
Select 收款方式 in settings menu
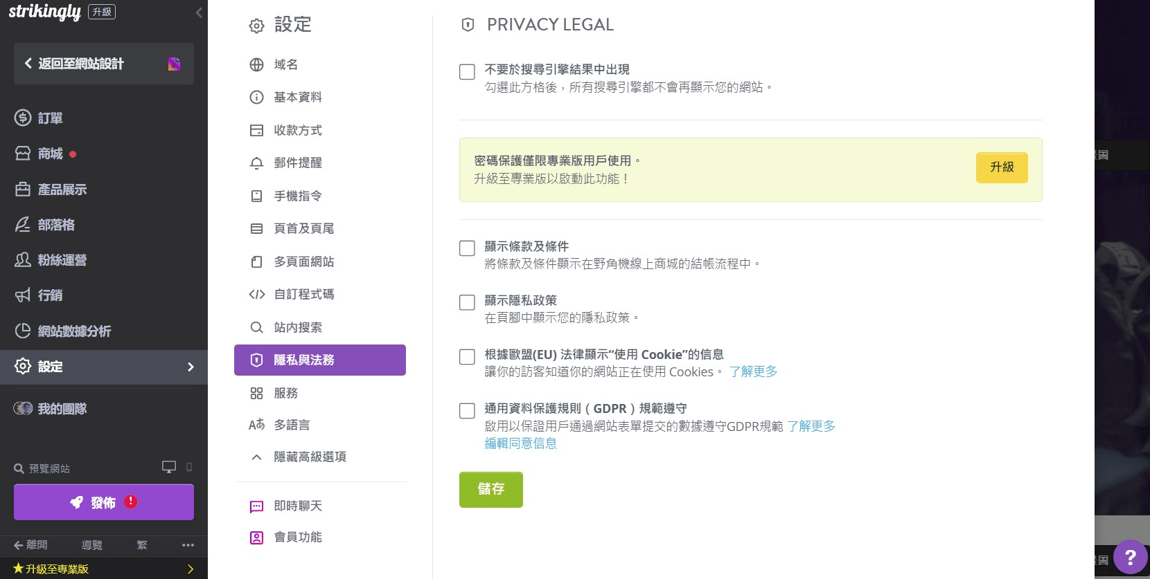coord(298,130)
